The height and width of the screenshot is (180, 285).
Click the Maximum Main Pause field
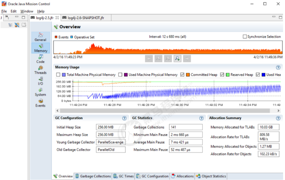pos(186,150)
